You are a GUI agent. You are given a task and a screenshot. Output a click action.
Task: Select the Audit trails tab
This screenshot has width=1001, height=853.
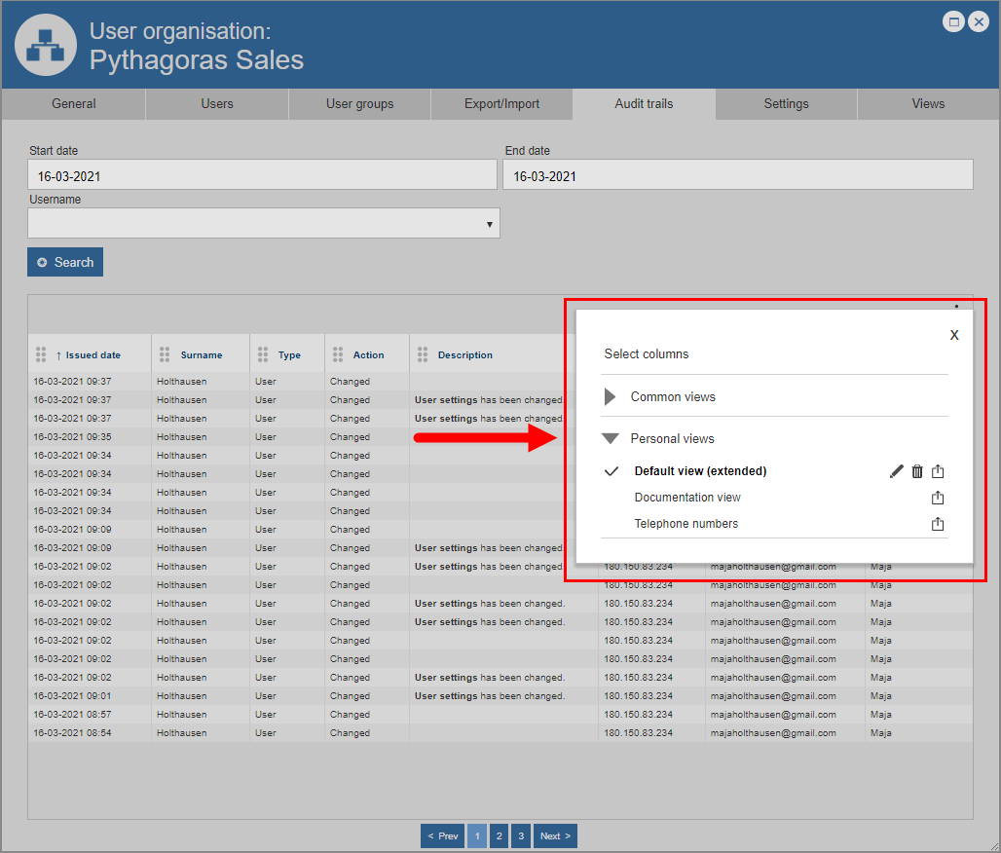[645, 104]
